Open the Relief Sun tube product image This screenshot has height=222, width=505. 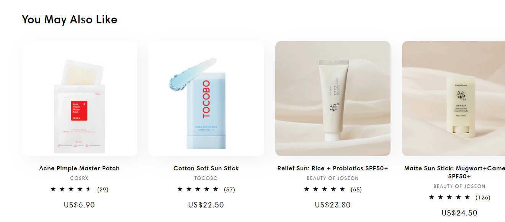[333, 98]
